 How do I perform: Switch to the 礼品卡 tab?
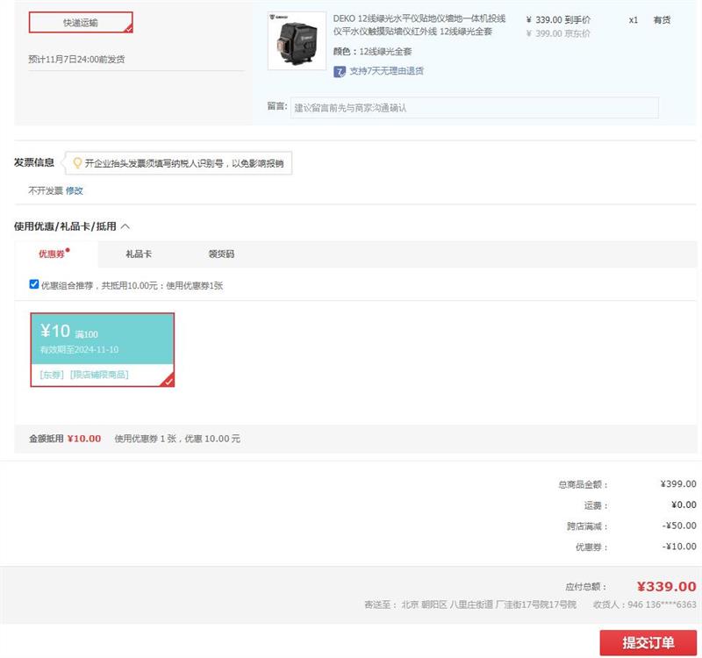coord(139,254)
